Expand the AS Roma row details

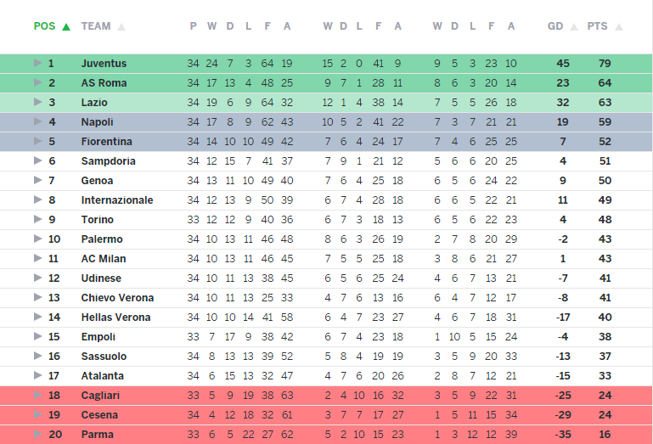click(38, 82)
